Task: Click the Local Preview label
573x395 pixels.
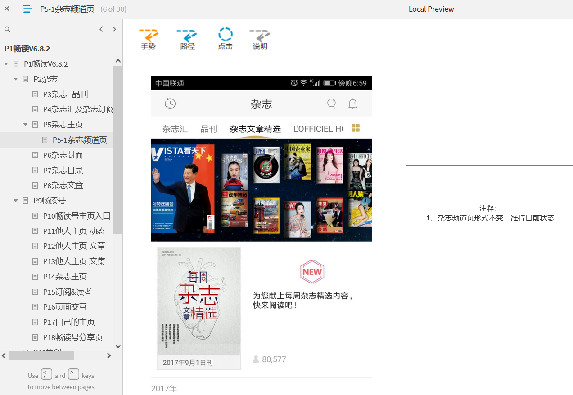Action: 431,9
